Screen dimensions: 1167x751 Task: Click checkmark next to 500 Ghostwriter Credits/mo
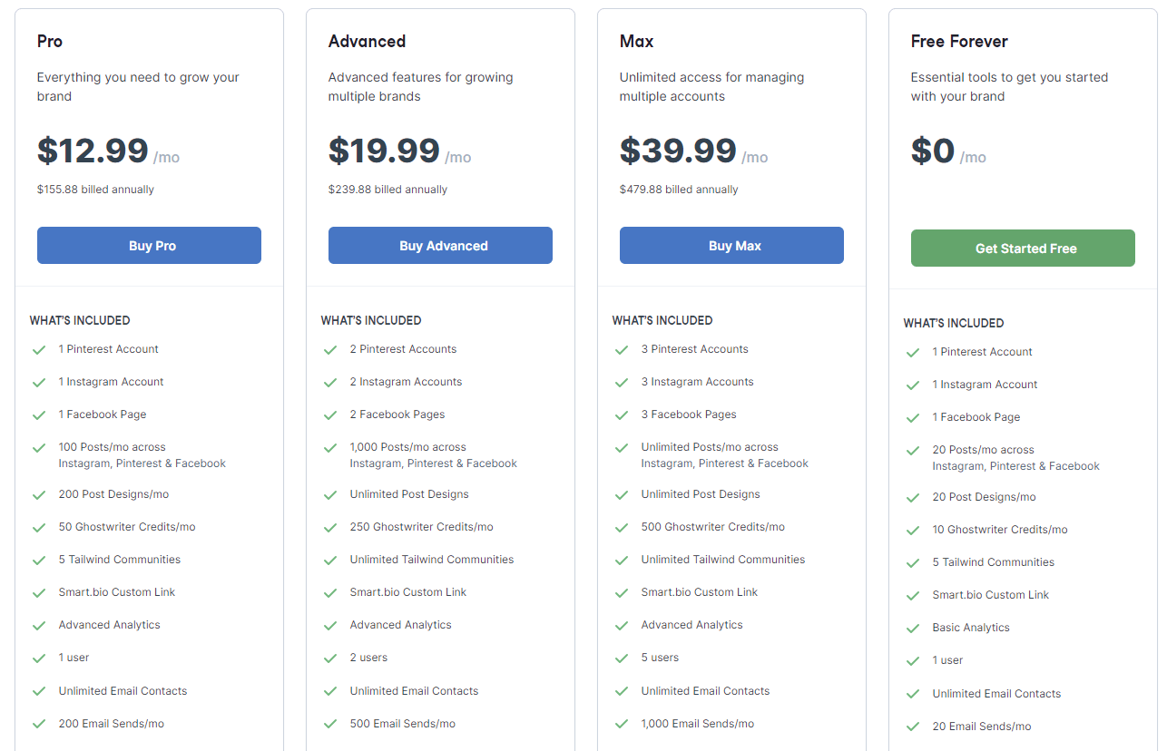coord(622,528)
